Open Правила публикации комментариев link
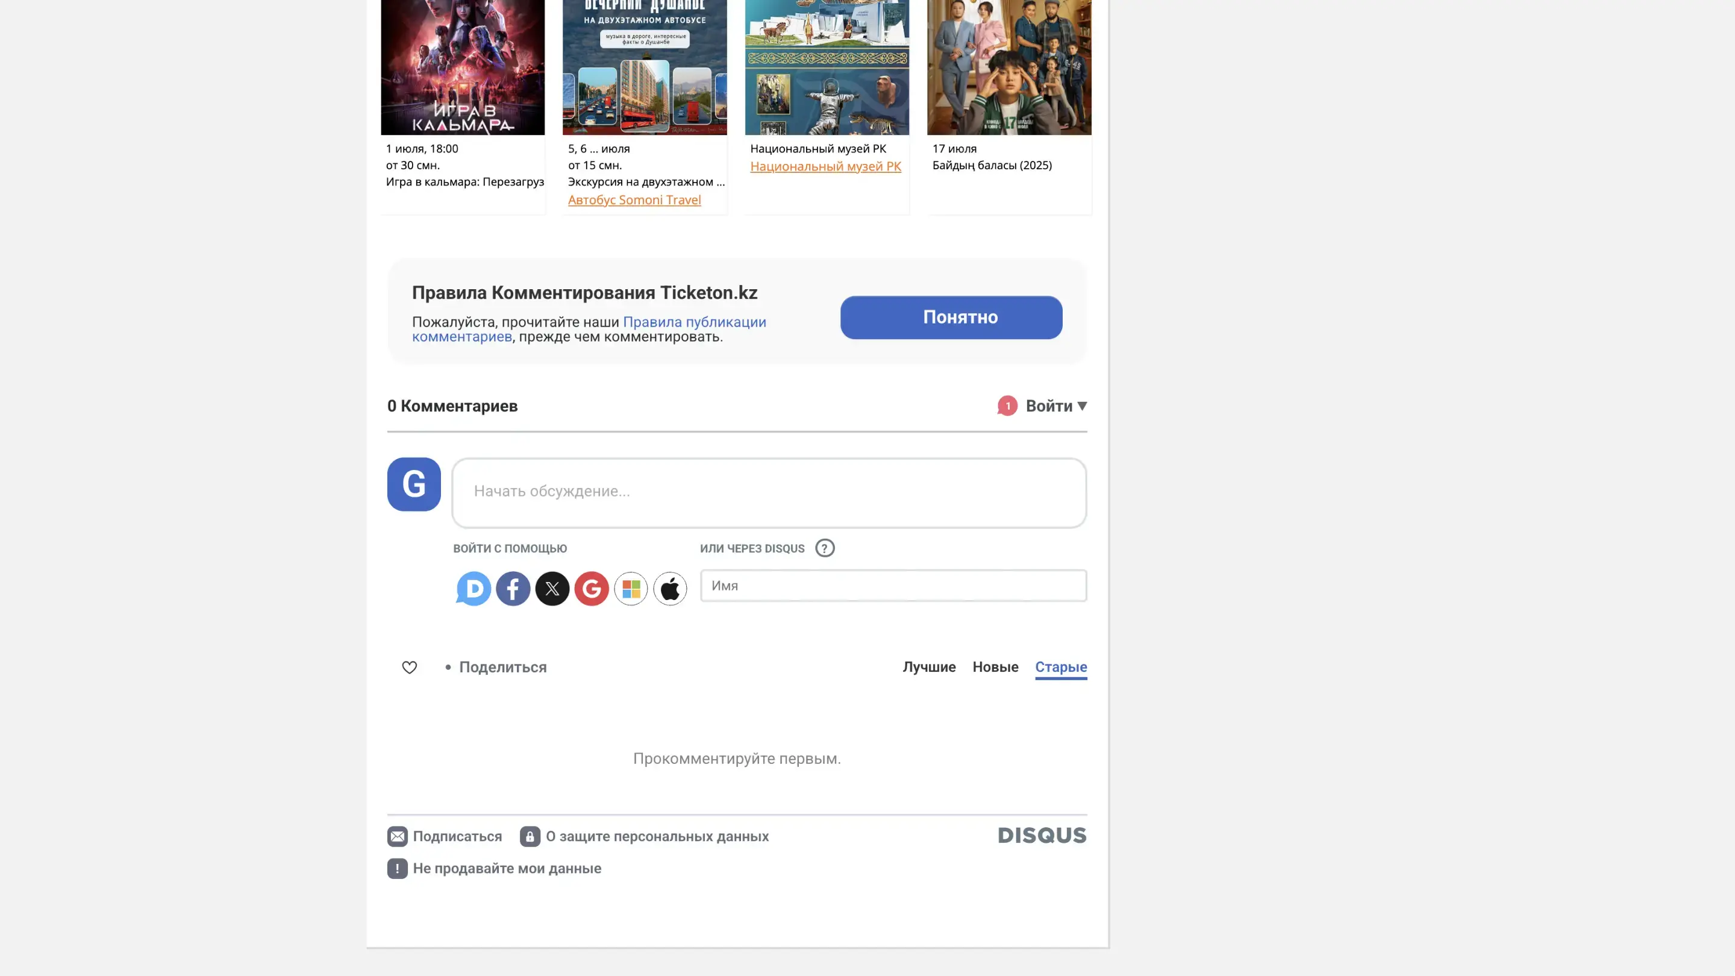The height and width of the screenshot is (976, 1735). (694, 322)
